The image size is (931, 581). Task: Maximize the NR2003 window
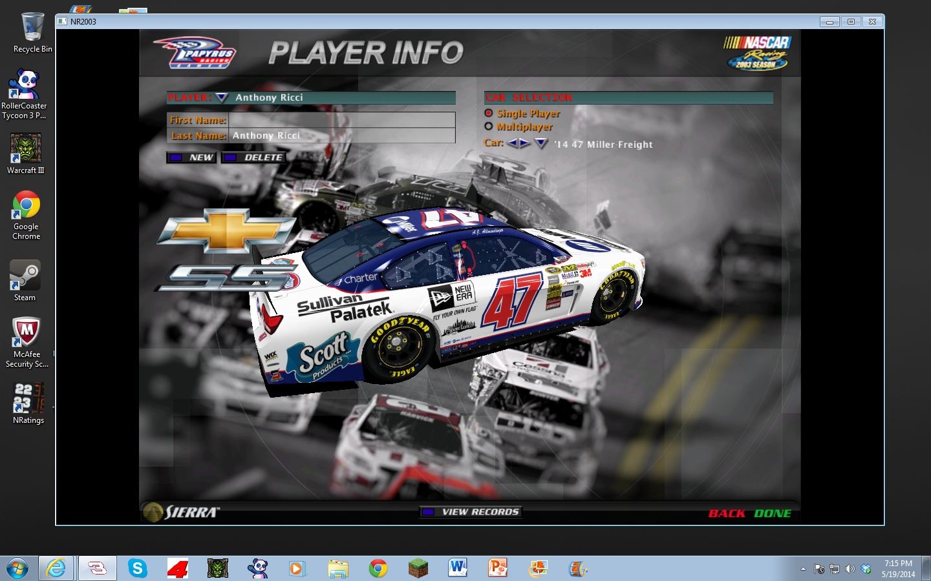[x=851, y=22]
